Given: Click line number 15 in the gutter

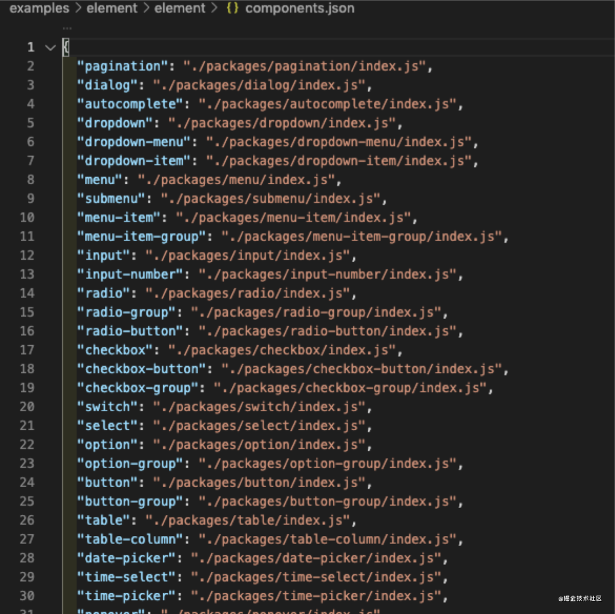Looking at the screenshot, I should point(27,312).
